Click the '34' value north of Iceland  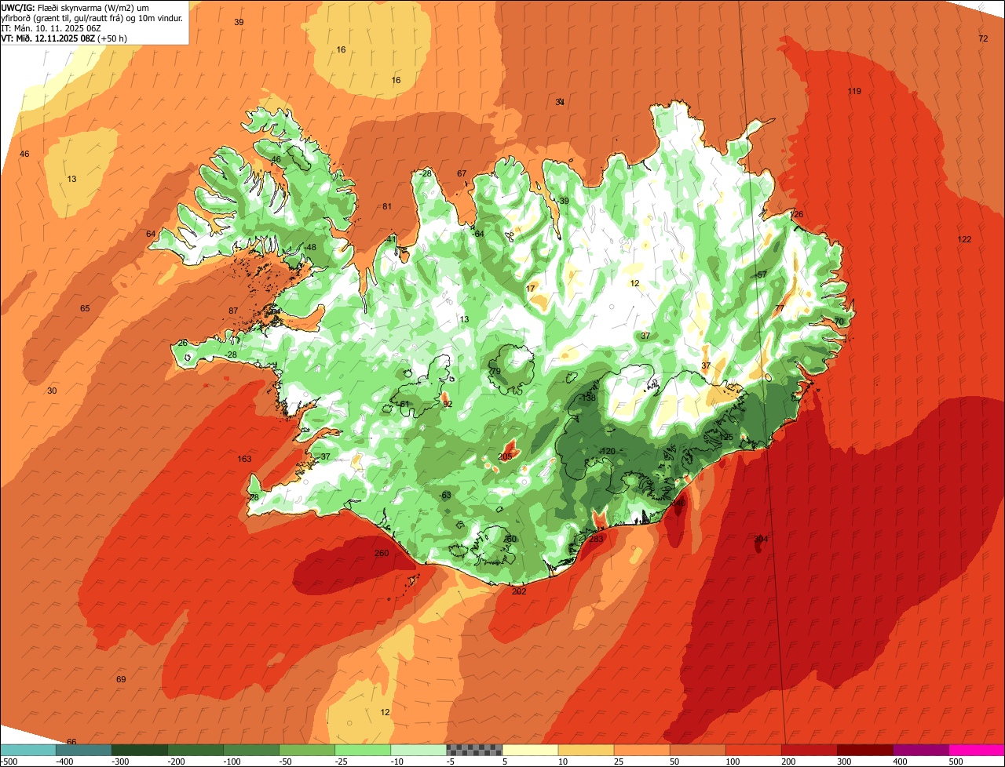(560, 102)
